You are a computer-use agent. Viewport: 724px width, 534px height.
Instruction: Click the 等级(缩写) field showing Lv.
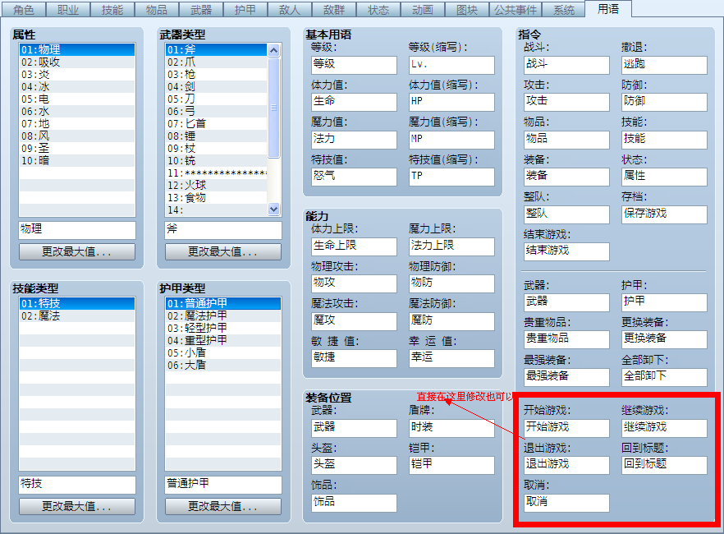tap(451, 65)
